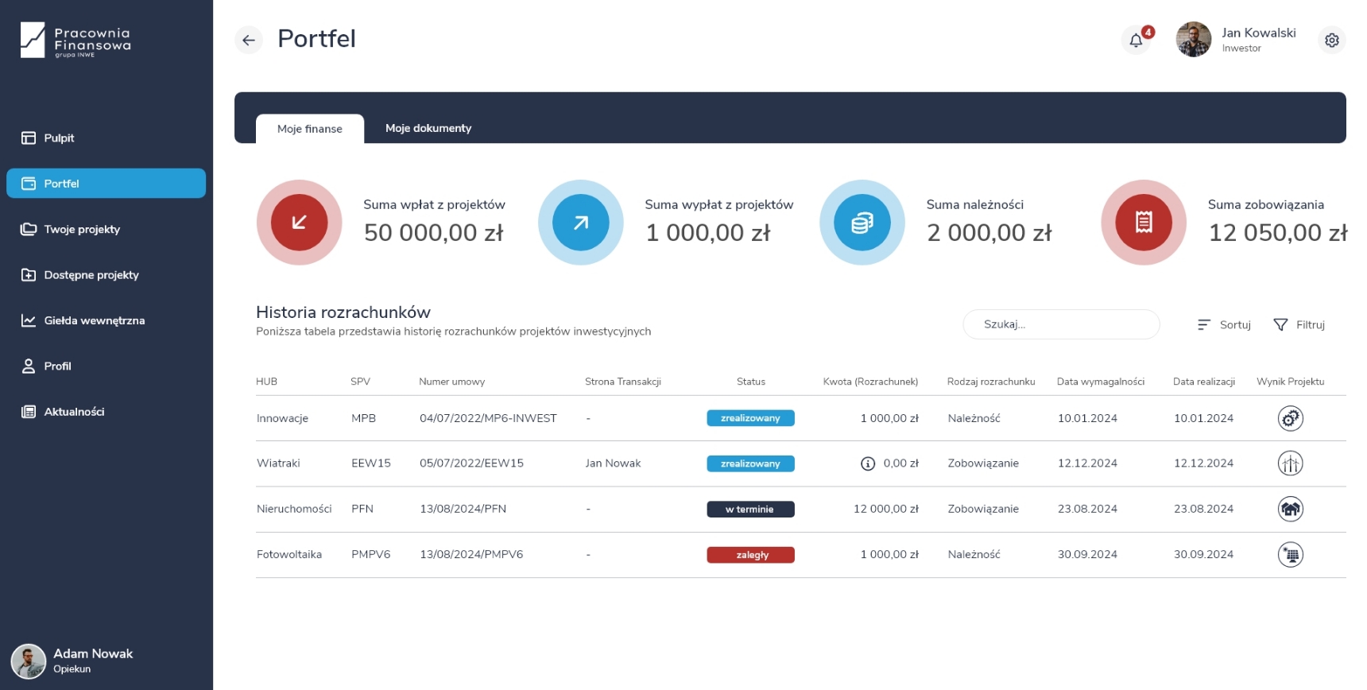Open Giełda wewnętrzna from sidebar
The width and height of the screenshot is (1367, 690).
point(94,320)
